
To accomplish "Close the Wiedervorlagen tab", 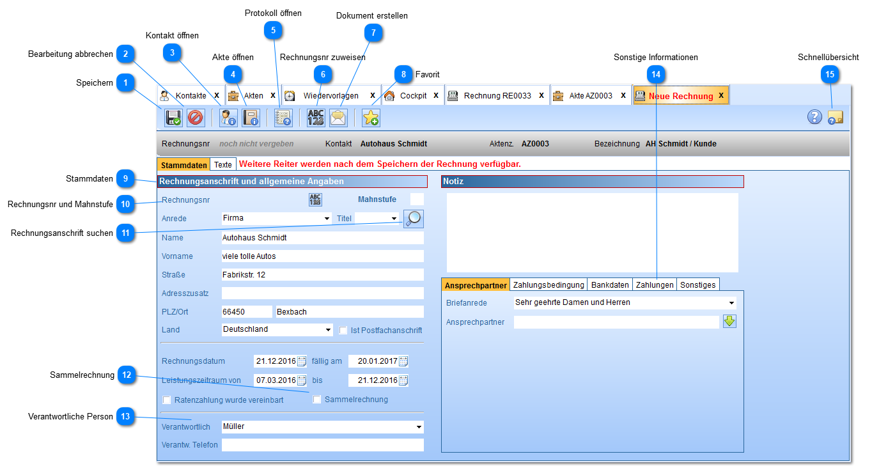I will [373, 95].
